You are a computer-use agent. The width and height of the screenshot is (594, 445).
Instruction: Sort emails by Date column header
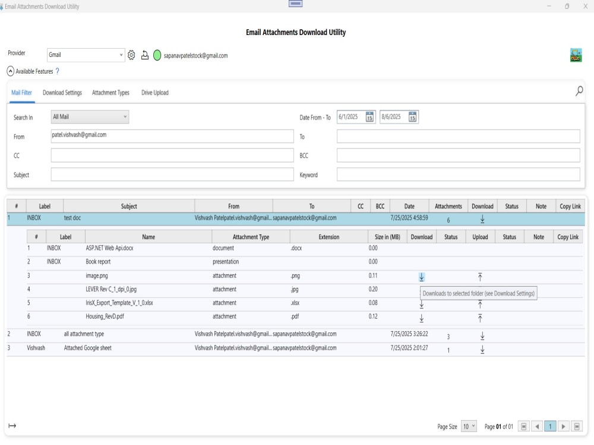pyautogui.click(x=409, y=206)
